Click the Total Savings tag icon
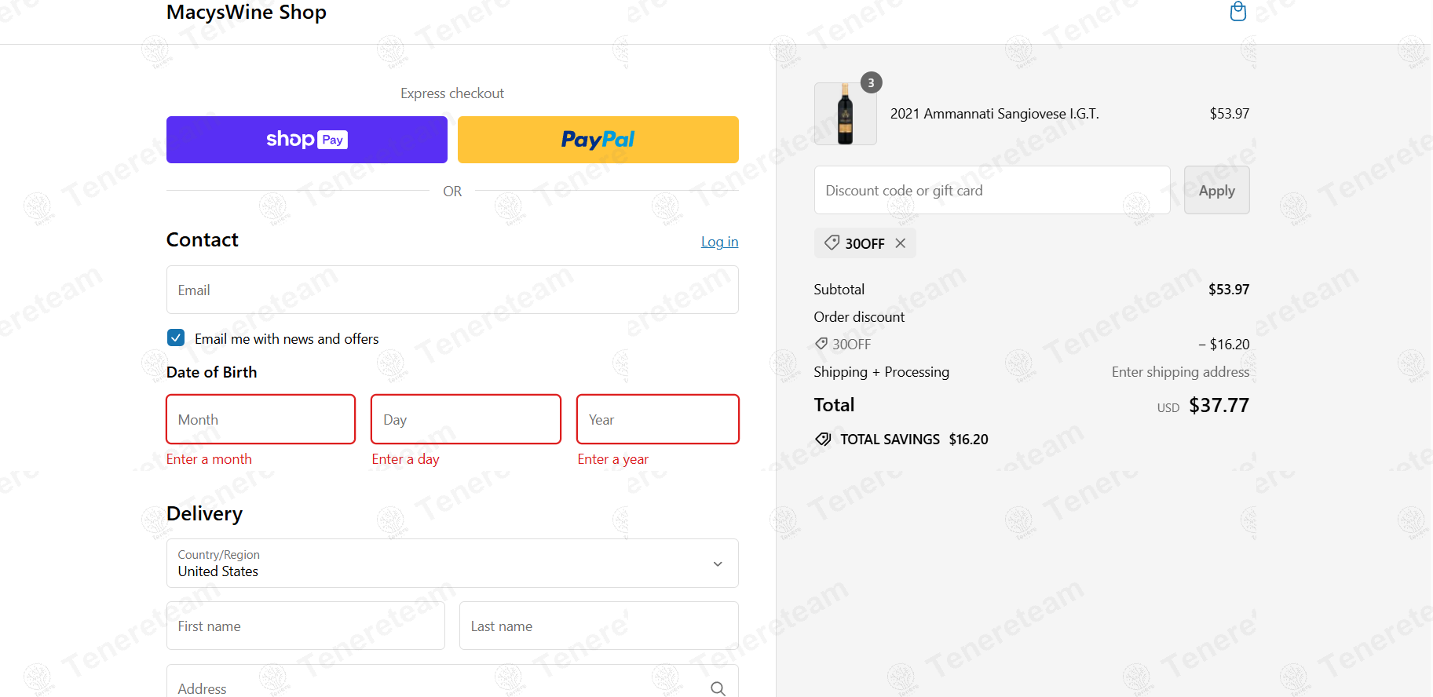The image size is (1433, 697). click(823, 439)
